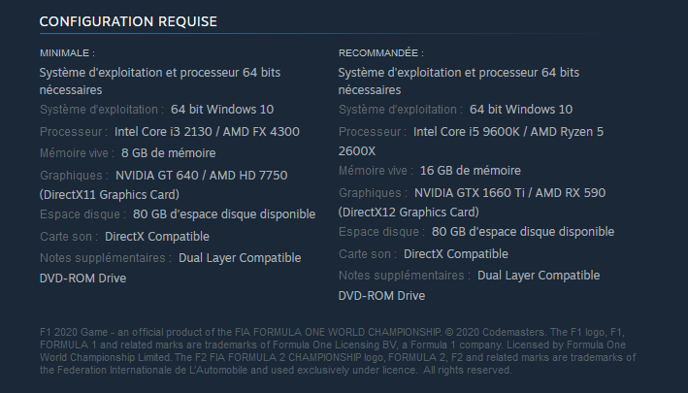Select the RECOMMANDÉE label
This screenshot has height=393, width=688.
point(380,53)
